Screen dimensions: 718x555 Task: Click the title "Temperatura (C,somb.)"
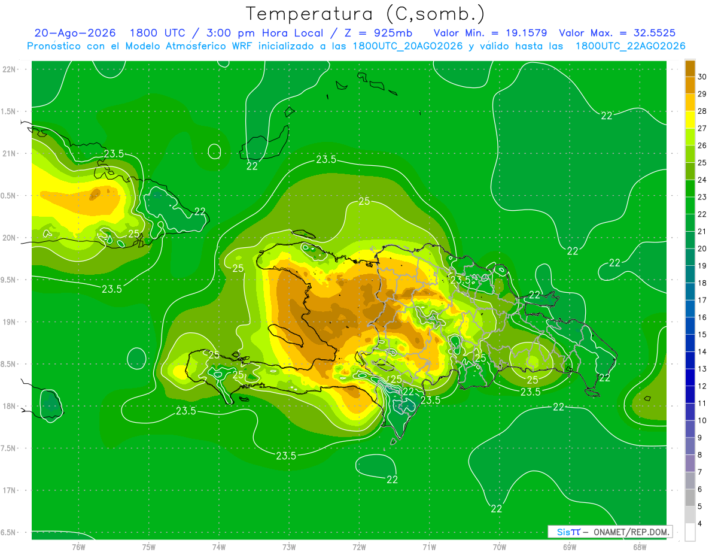[x=365, y=14]
